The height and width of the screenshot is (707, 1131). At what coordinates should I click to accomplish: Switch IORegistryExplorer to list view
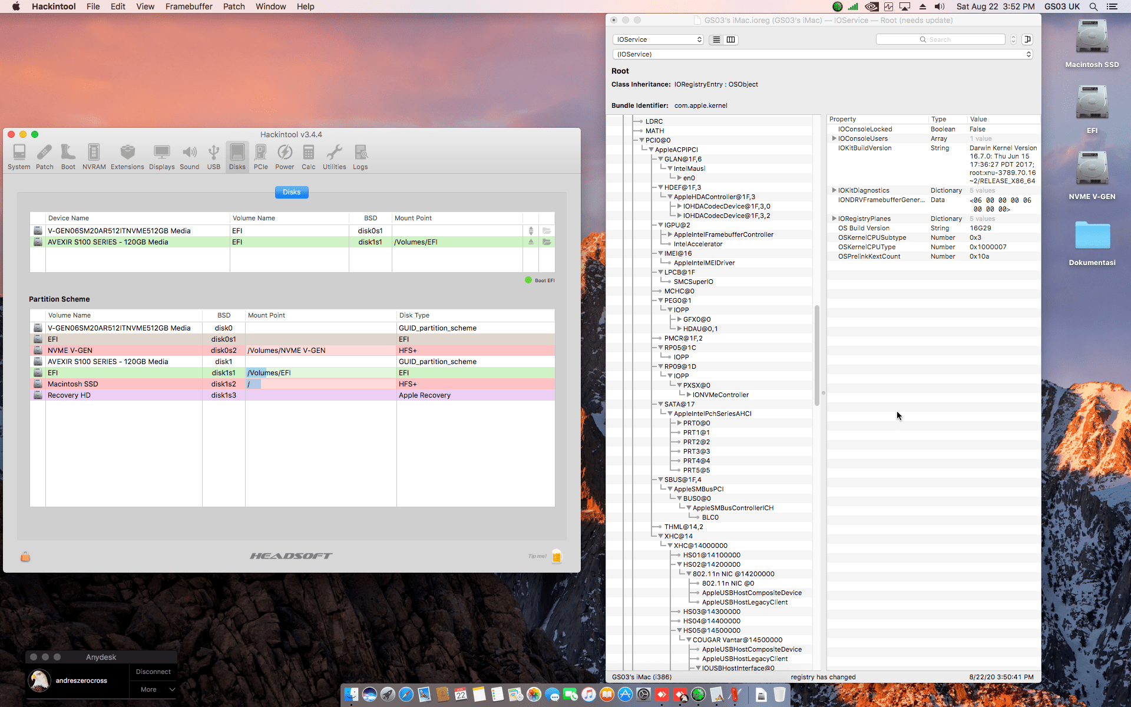[716, 39]
